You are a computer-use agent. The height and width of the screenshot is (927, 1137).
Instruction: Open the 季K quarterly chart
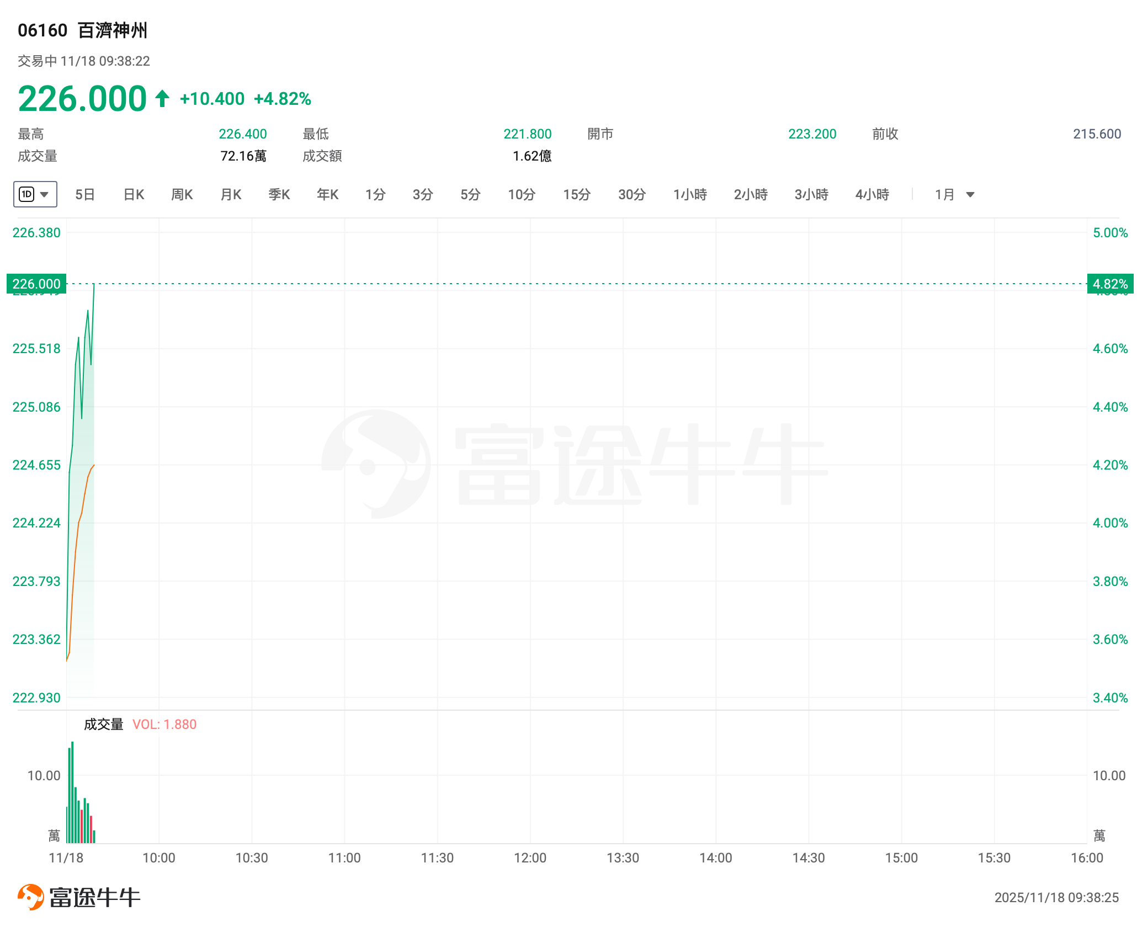coord(279,194)
